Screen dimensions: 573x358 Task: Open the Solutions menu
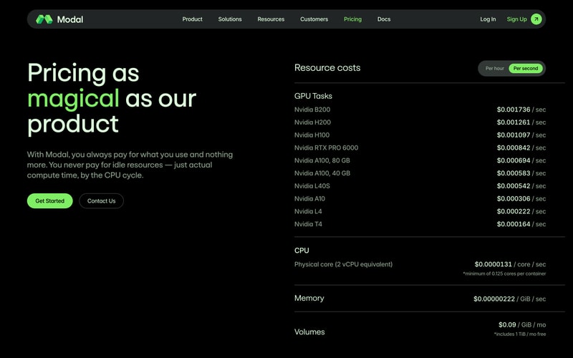tap(230, 19)
